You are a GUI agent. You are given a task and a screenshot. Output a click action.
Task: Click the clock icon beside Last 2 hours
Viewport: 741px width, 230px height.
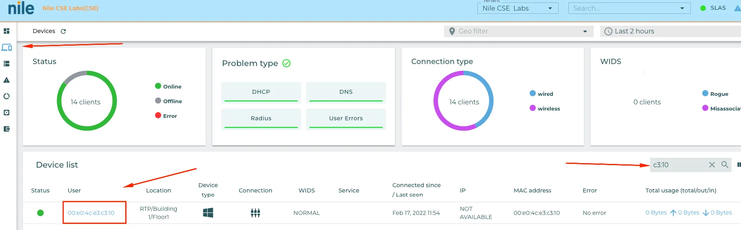click(608, 31)
